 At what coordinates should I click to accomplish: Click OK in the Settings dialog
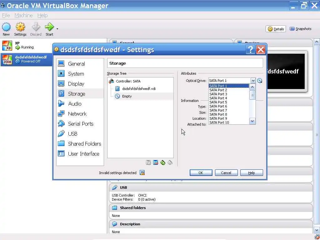pyautogui.click(x=201, y=172)
